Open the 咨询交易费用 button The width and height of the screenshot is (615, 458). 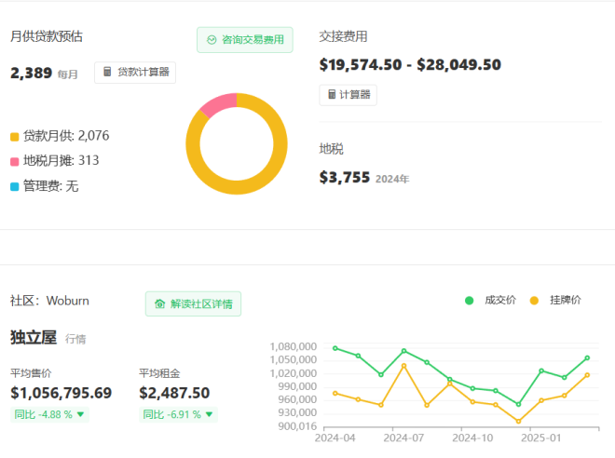245,40
